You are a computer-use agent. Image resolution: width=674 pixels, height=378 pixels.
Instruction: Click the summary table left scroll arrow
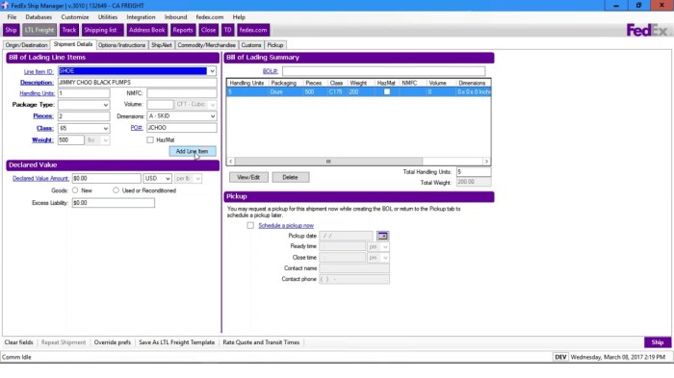tap(231, 162)
